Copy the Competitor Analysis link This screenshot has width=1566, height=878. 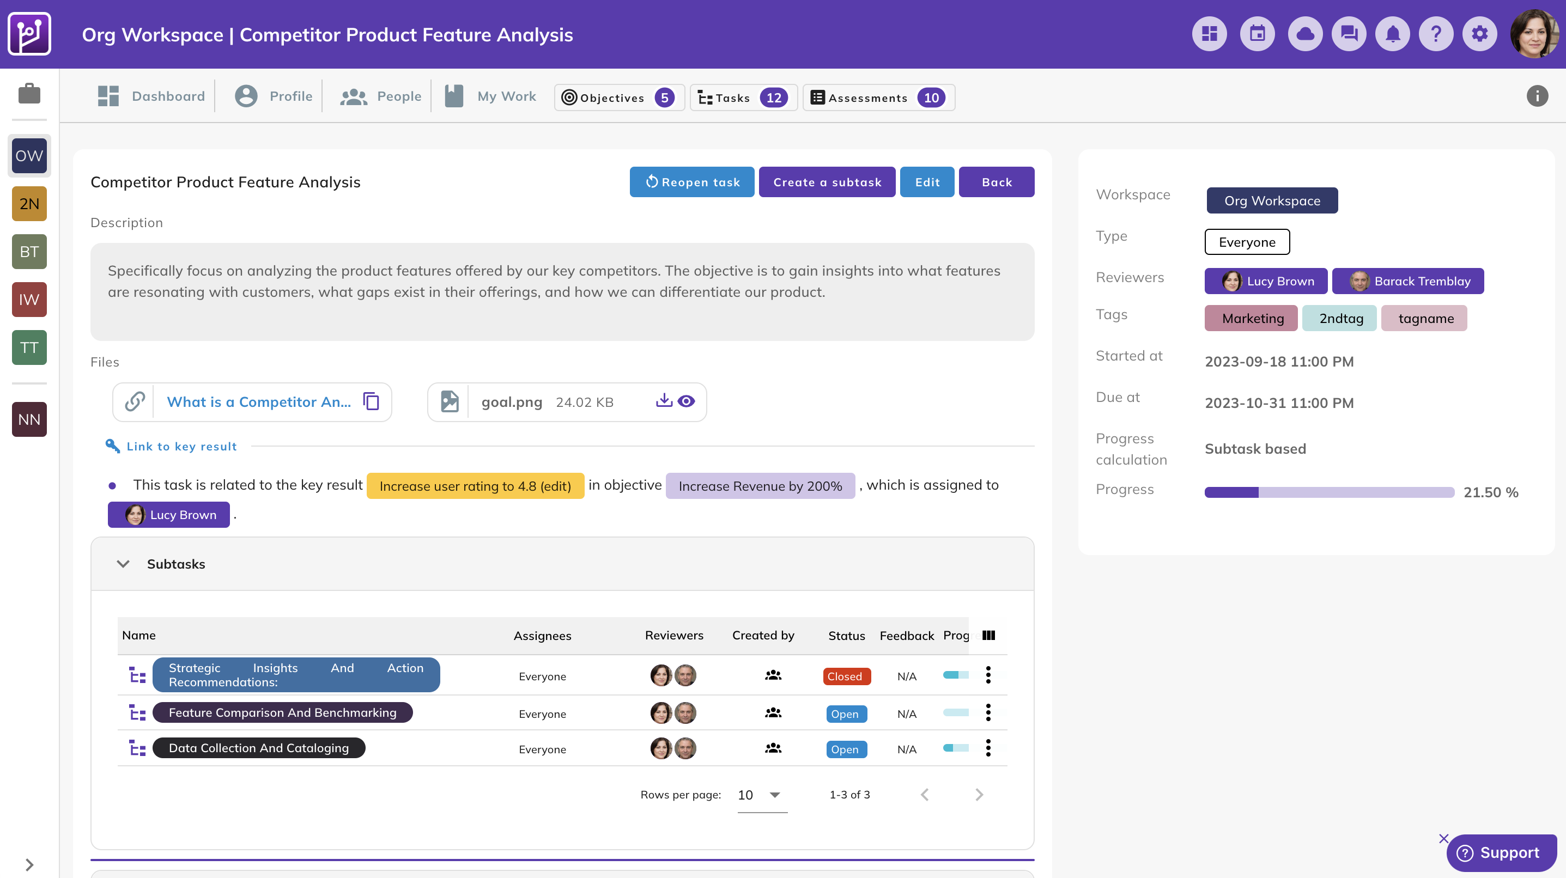[x=371, y=401]
